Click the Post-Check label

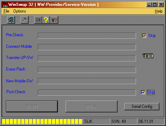pyautogui.click(x=16, y=92)
